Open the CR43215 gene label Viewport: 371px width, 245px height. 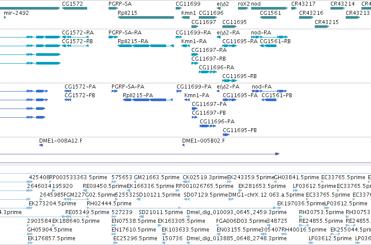[x=327, y=22]
